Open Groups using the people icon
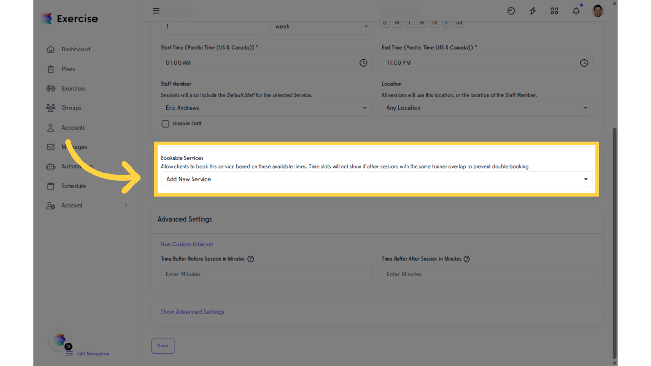This screenshot has height=366, width=651. 51,108
